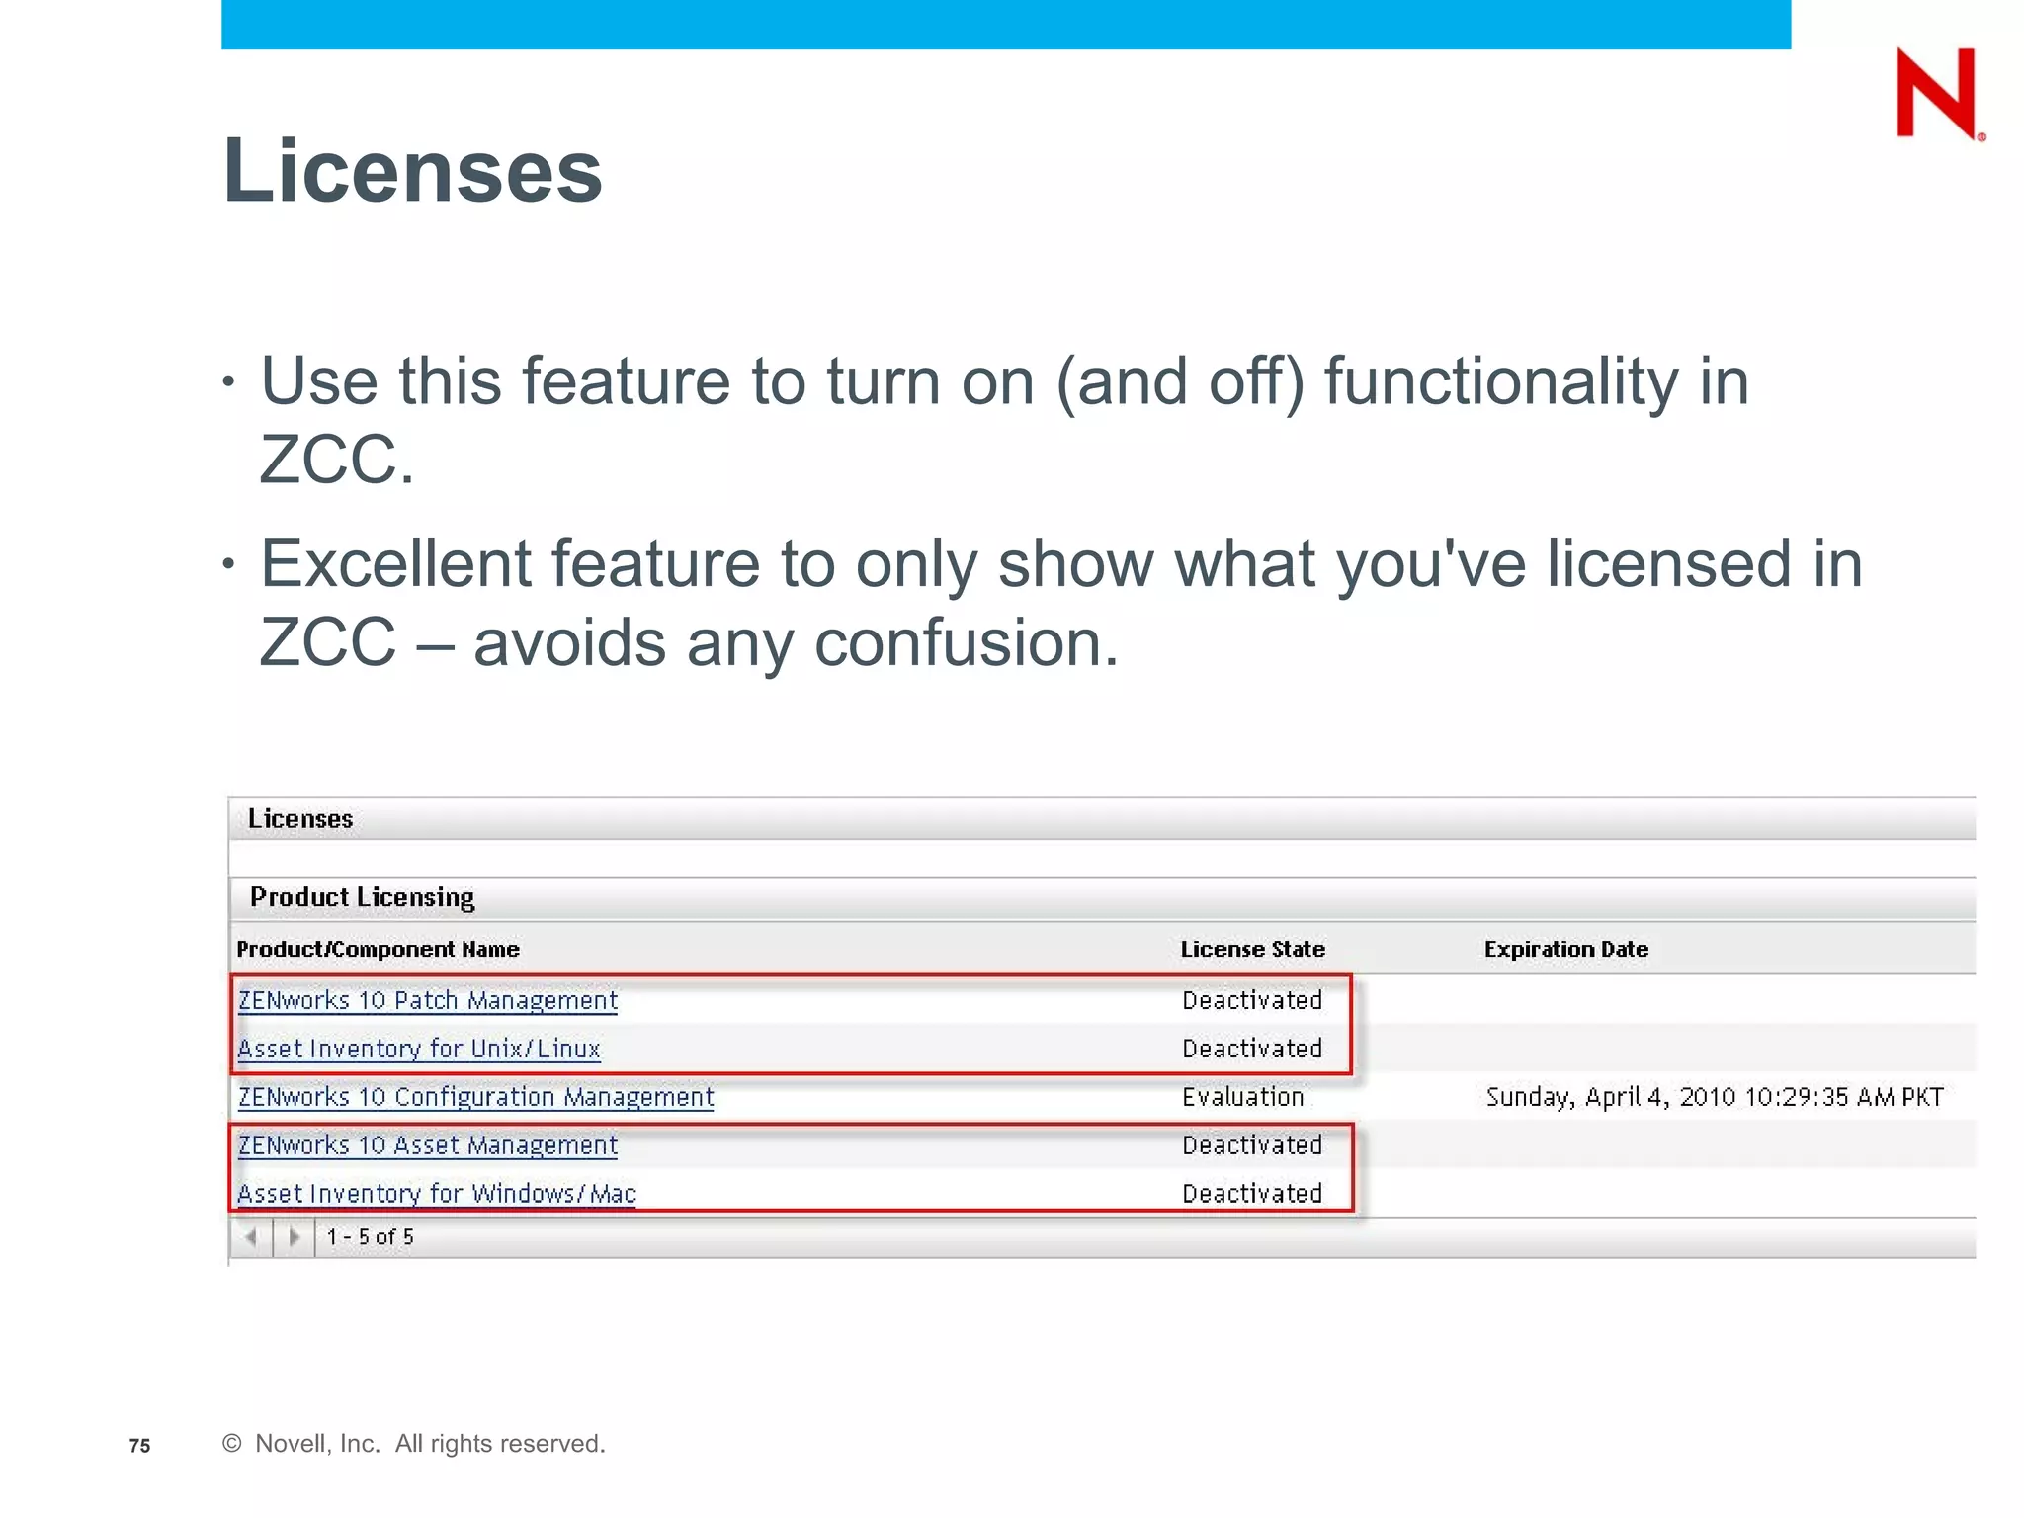The width and height of the screenshot is (2024, 1518).
Task: Click the Novell copyright footer text
Action: click(414, 1444)
